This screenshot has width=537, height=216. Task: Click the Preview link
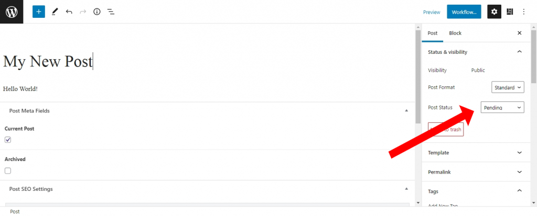[432, 12]
